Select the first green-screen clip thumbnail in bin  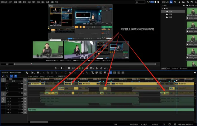[192, 12]
